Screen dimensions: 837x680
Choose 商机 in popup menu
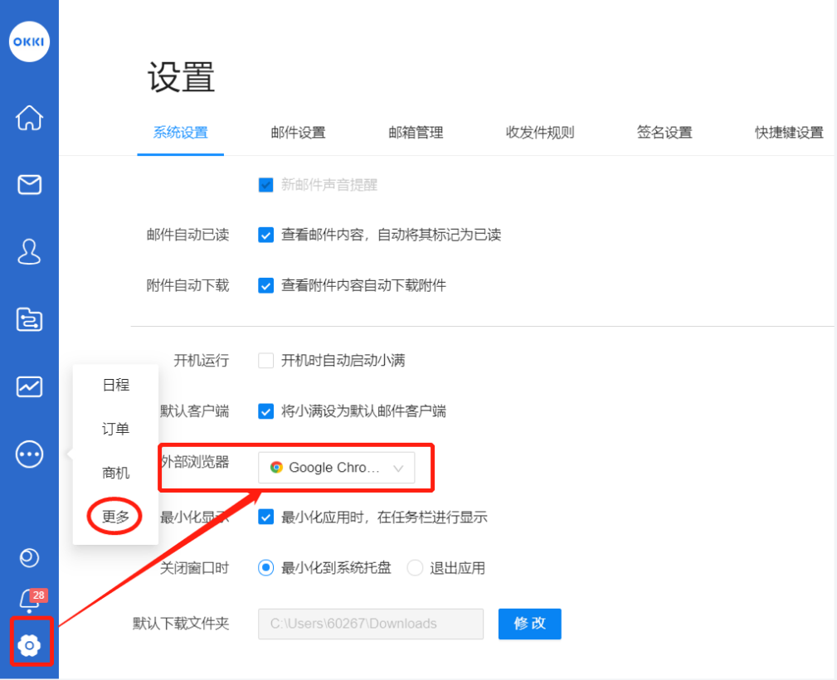pos(116,473)
